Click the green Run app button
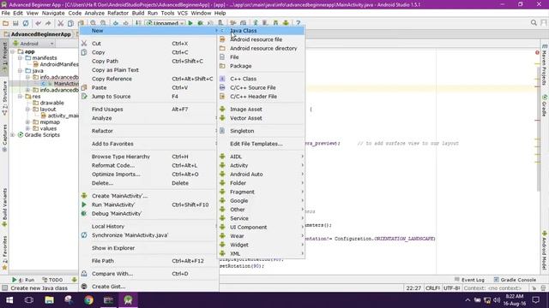This screenshot has height=308, width=549. (x=190, y=23)
